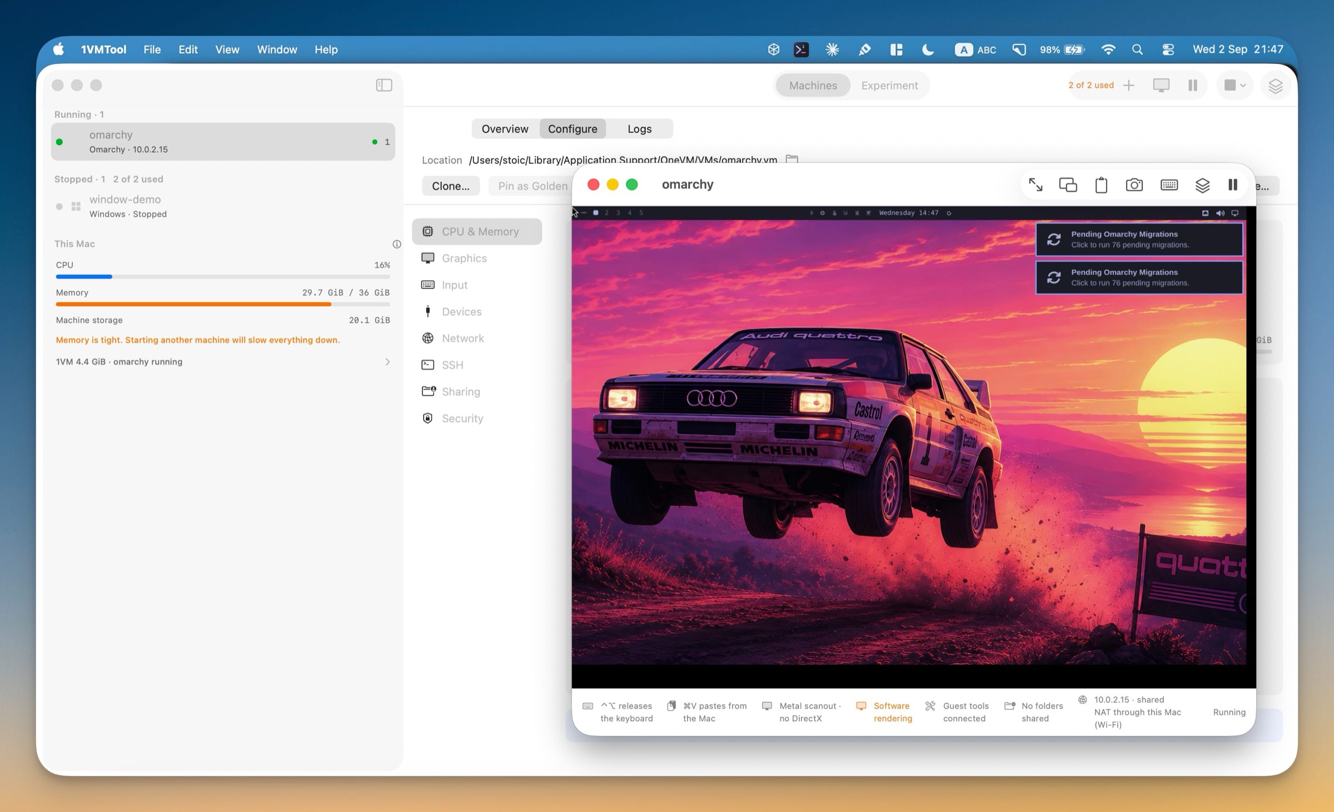Switch to guest workspace 2
Screen dimensions: 1334x812
click(606, 213)
